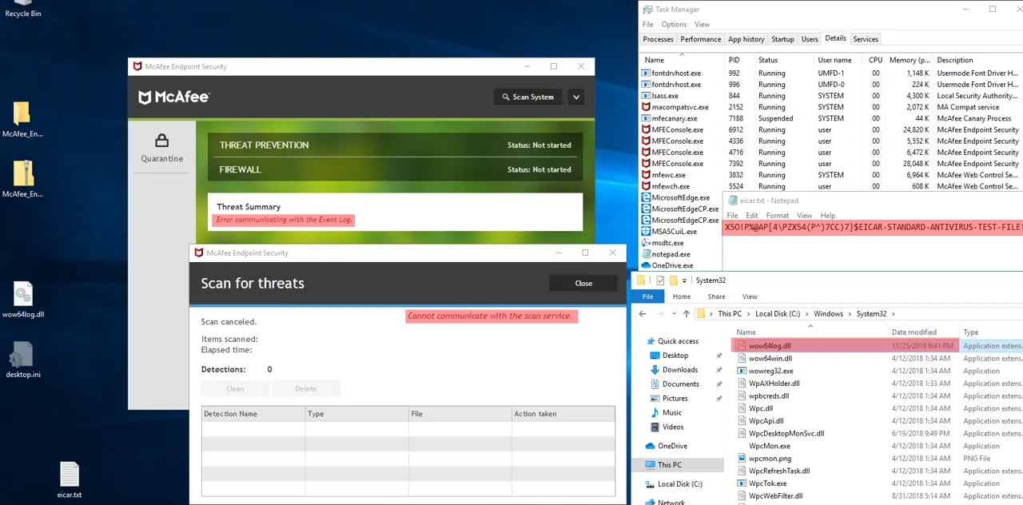Viewport: 1023px width, 505px height.
Task: Switch to Services tab in Task Manager
Action: pos(866,39)
